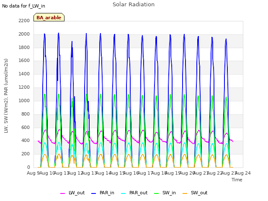Viewport: 268px width, 201px height.
Task: Click the Aug 9 x-axis tick label
Action: click(x=33, y=173)
